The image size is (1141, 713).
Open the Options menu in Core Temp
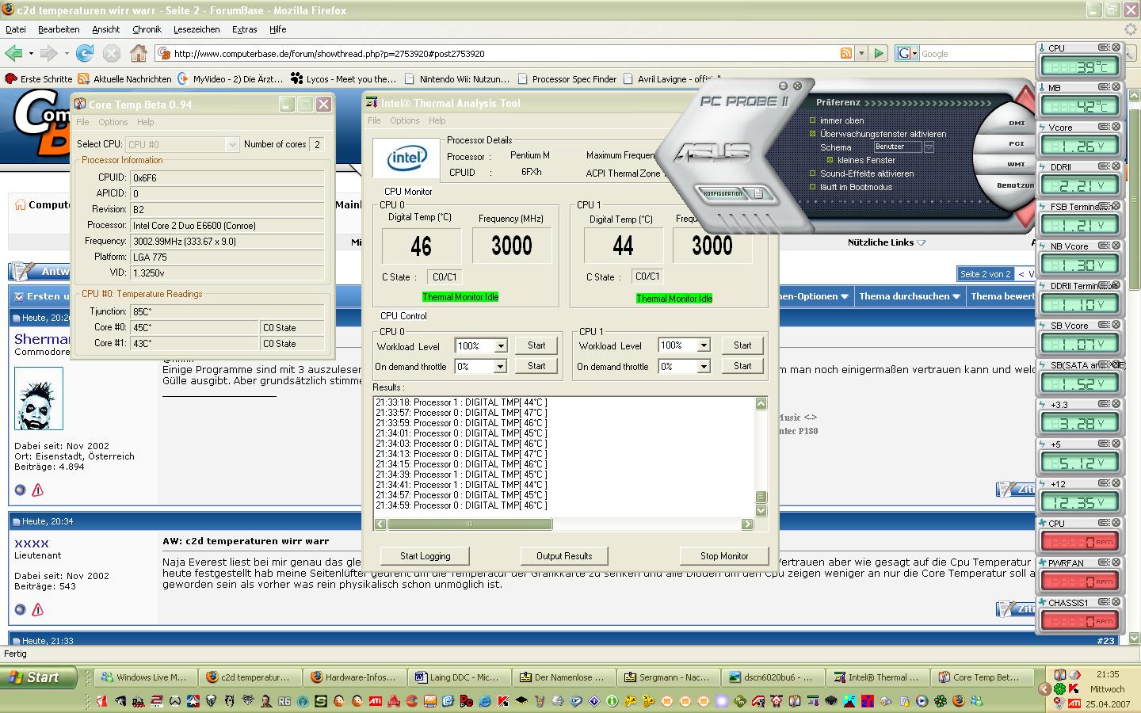click(113, 122)
